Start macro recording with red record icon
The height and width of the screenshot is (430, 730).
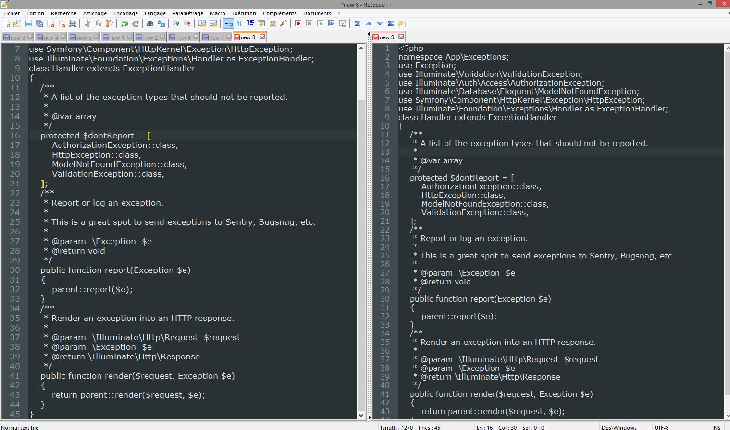pos(298,24)
